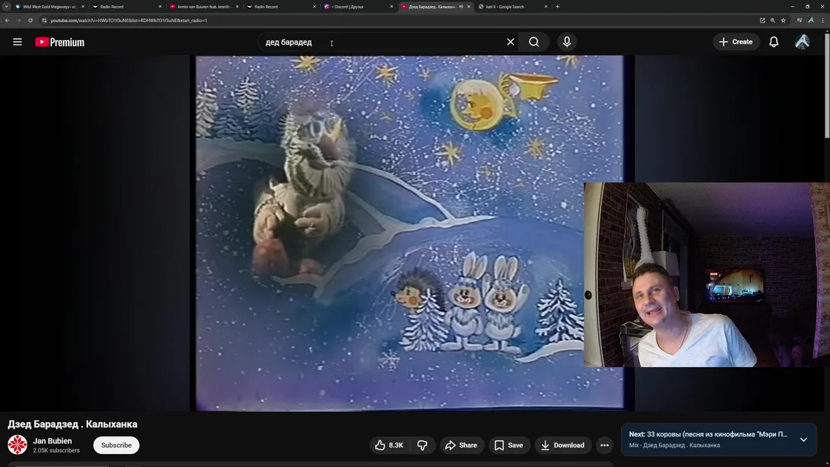Open the Jan Bubien channel name link
The image size is (830, 467).
pos(53,441)
